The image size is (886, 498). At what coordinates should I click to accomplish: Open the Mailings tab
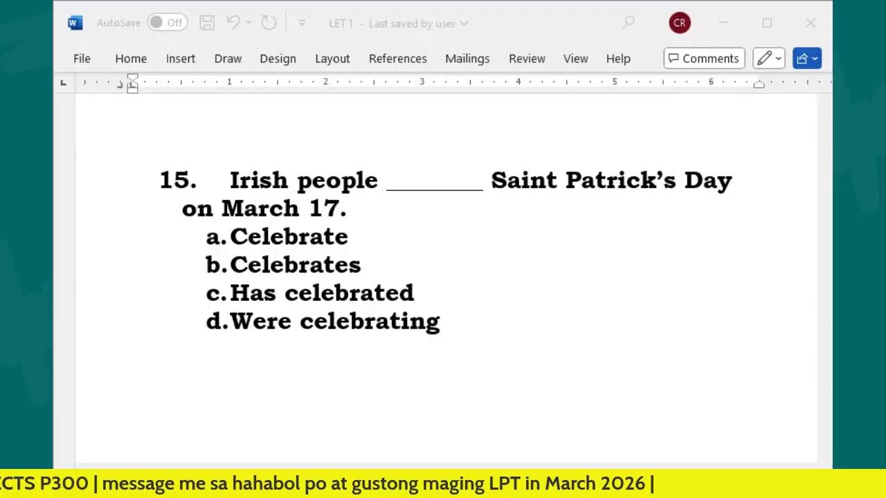(x=467, y=59)
